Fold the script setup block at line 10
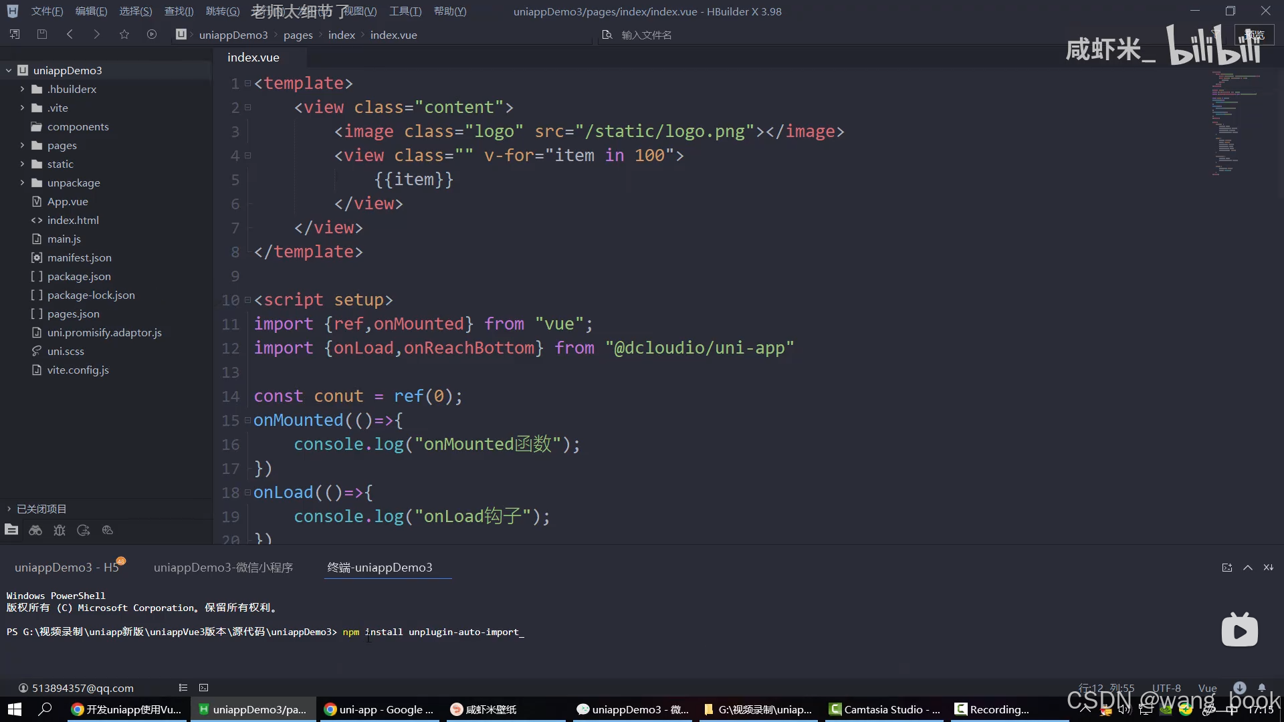1284x722 pixels. click(x=248, y=300)
